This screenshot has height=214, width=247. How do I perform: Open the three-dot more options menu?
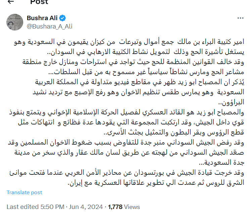point(240,18)
